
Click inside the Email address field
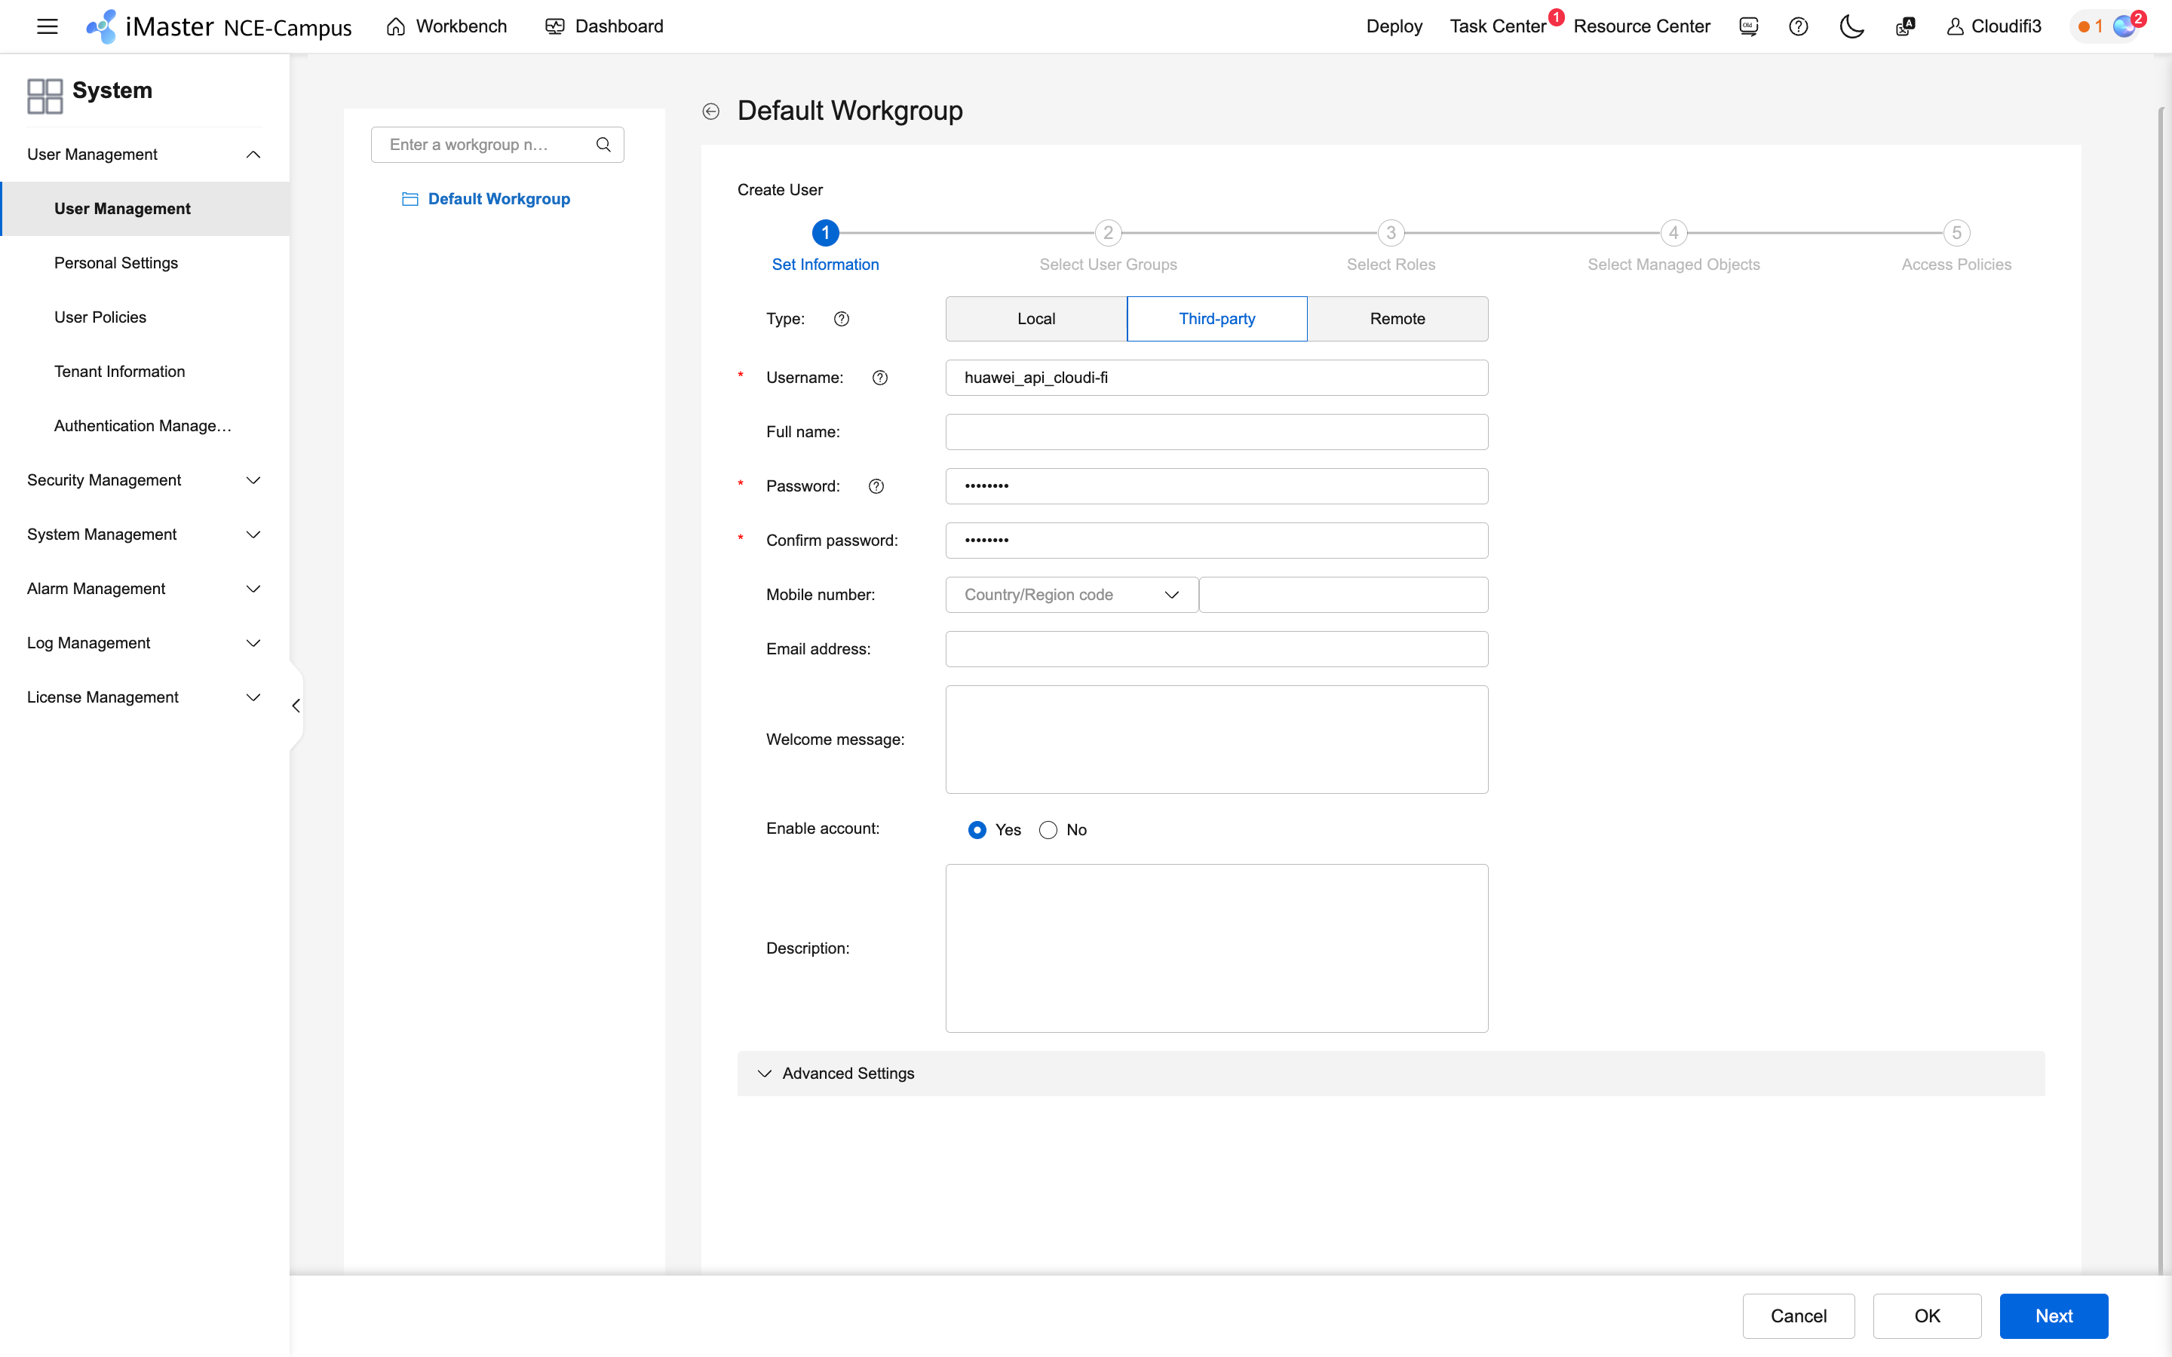point(1215,649)
